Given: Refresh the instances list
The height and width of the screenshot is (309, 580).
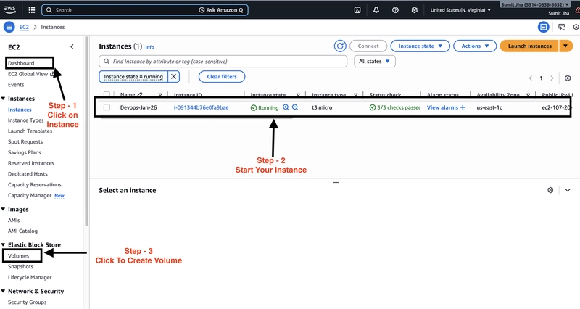Looking at the screenshot, I should (x=340, y=46).
